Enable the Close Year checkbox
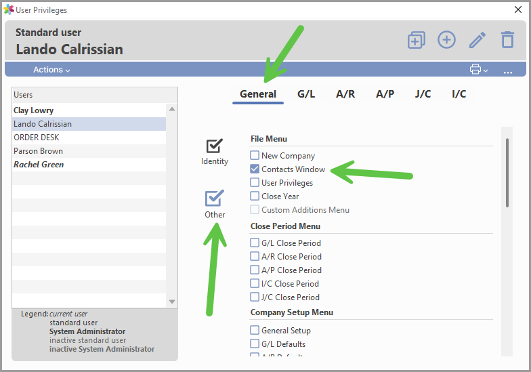Image resolution: width=531 pixels, height=372 pixels. click(255, 197)
